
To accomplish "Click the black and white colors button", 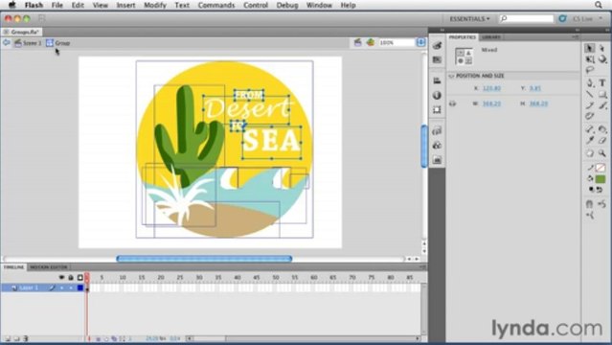I will point(591,190).
